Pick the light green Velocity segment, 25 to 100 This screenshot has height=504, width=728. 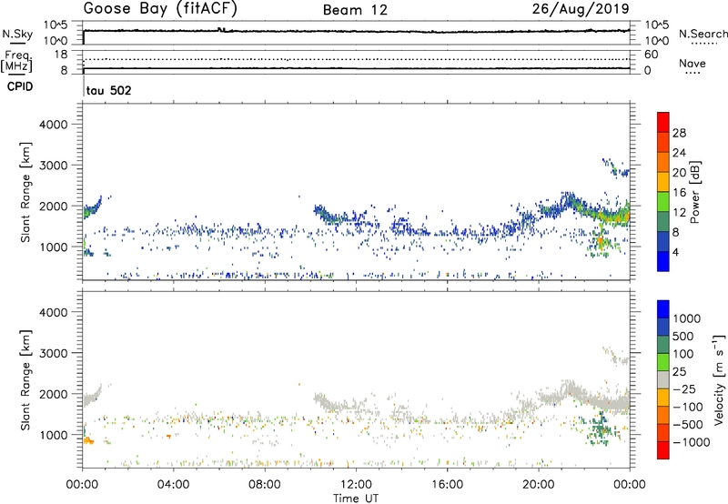663,362
